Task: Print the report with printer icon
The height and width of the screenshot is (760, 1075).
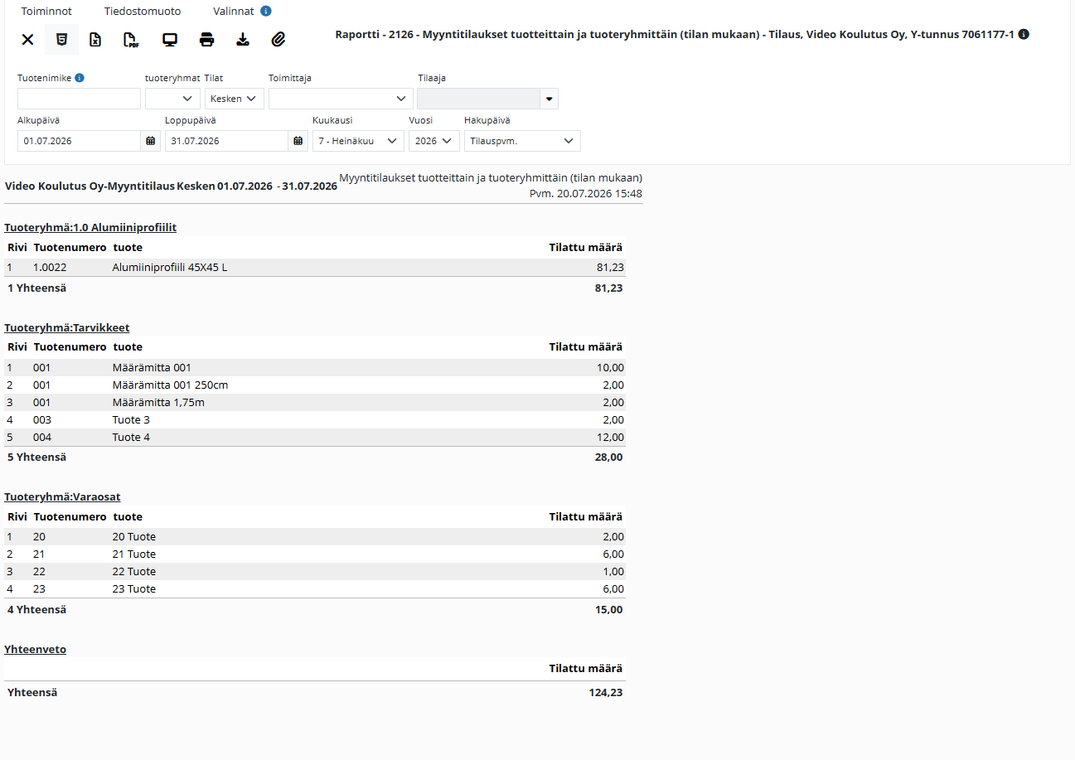Action: 207,39
